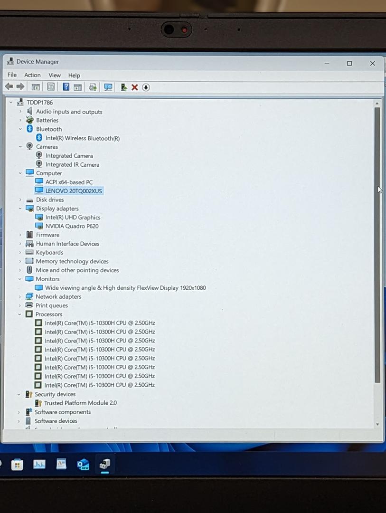Collapse the Computer category
The width and height of the screenshot is (386, 513).
[20, 173]
